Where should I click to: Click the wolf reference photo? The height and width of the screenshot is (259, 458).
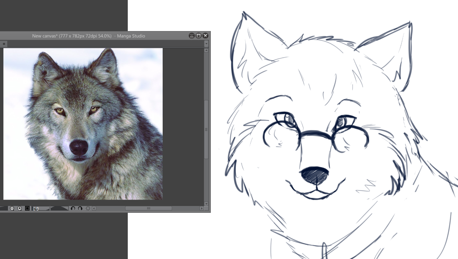tap(83, 124)
